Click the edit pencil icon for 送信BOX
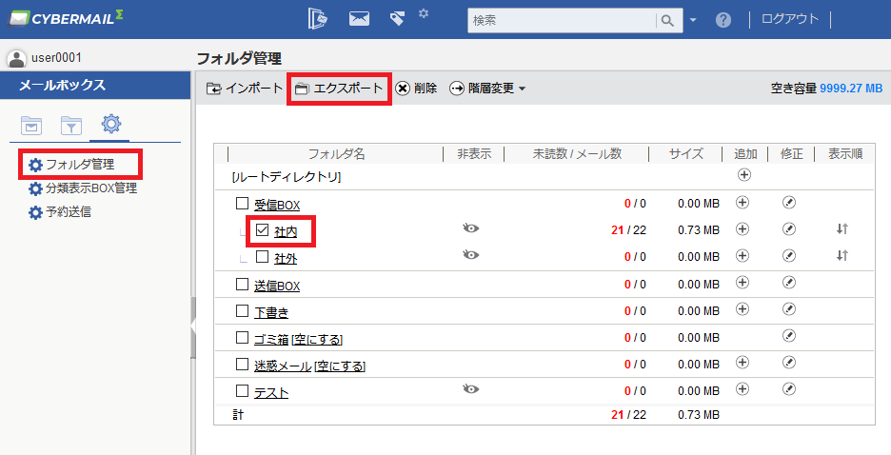 [789, 283]
